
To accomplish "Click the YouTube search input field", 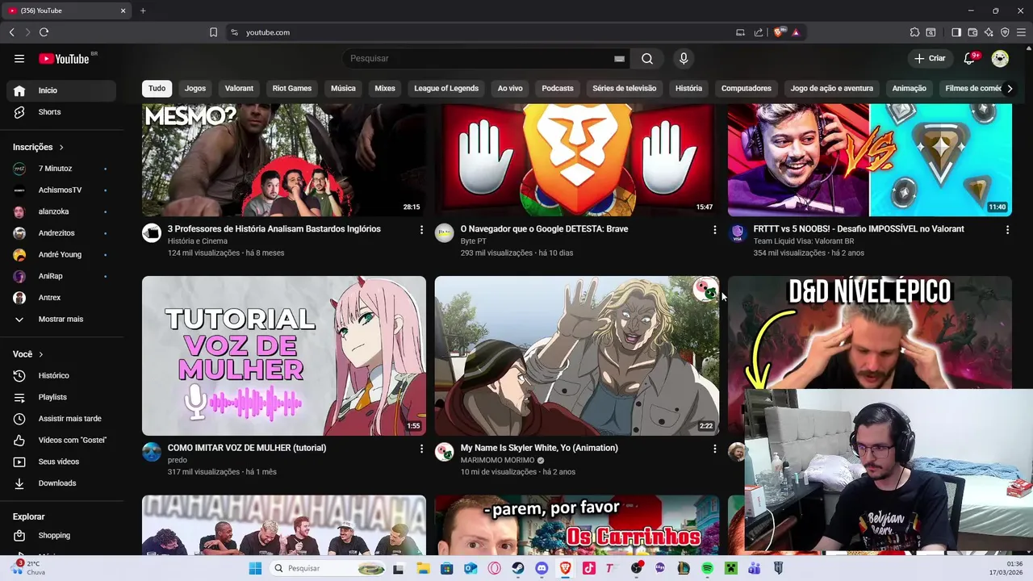I will click(x=480, y=58).
